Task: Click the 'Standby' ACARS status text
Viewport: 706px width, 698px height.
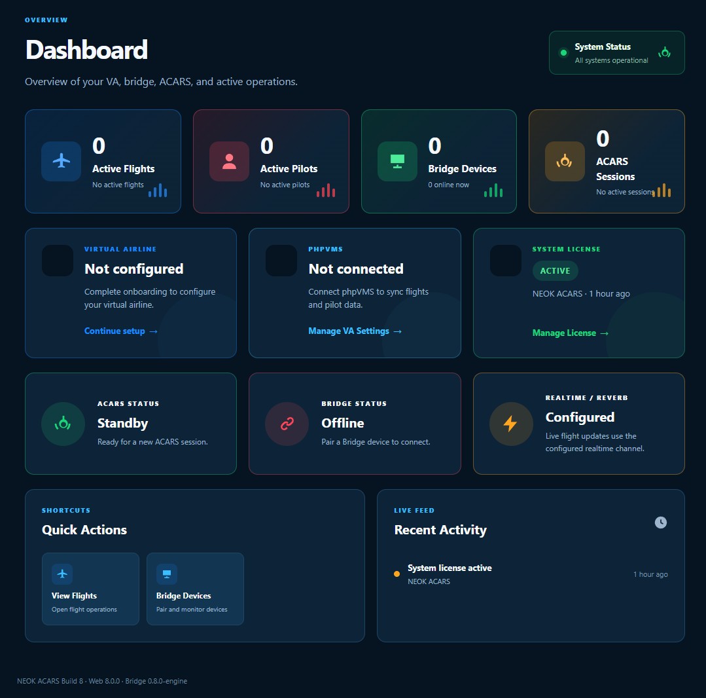Action: tap(122, 423)
